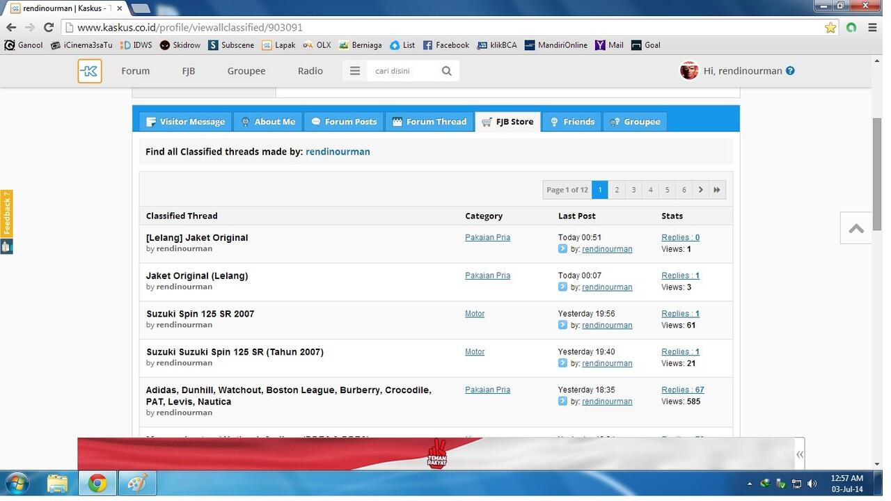Open MandiriOnline bookmark

pos(556,45)
